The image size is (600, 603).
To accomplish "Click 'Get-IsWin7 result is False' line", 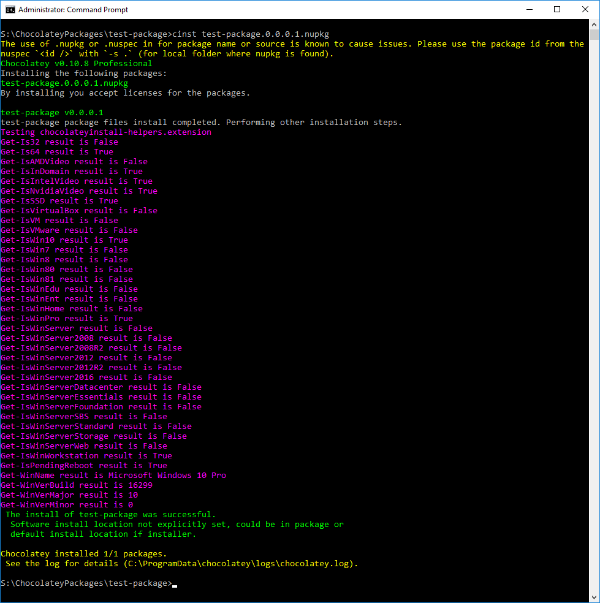I will (x=64, y=250).
